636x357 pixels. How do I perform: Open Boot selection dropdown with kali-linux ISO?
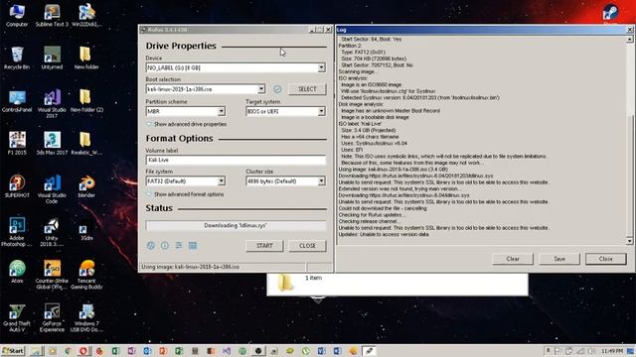(x=206, y=89)
